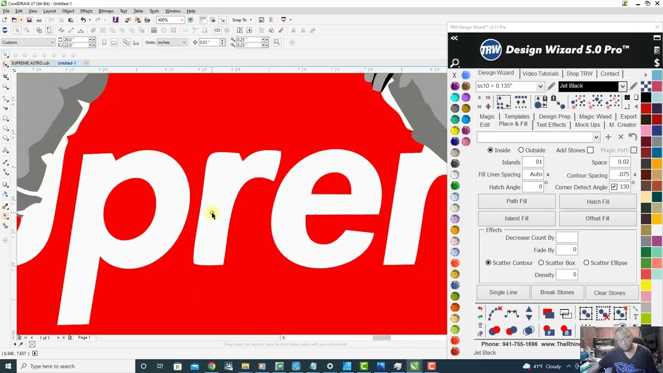Switch to the SUPREME ASTRO.cdr document tab
Image resolution: width=663 pixels, height=373 pixels.
click(31, 63)
